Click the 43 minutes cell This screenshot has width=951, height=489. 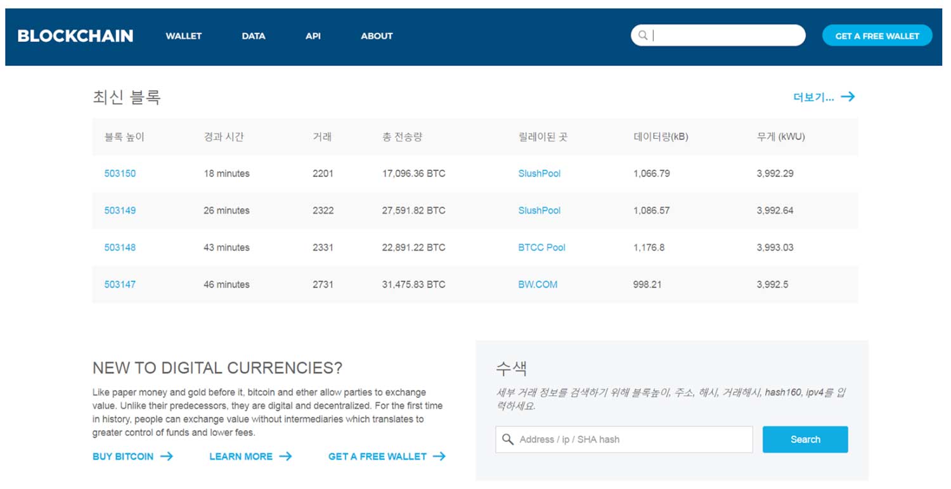click(x=226, y=248)
